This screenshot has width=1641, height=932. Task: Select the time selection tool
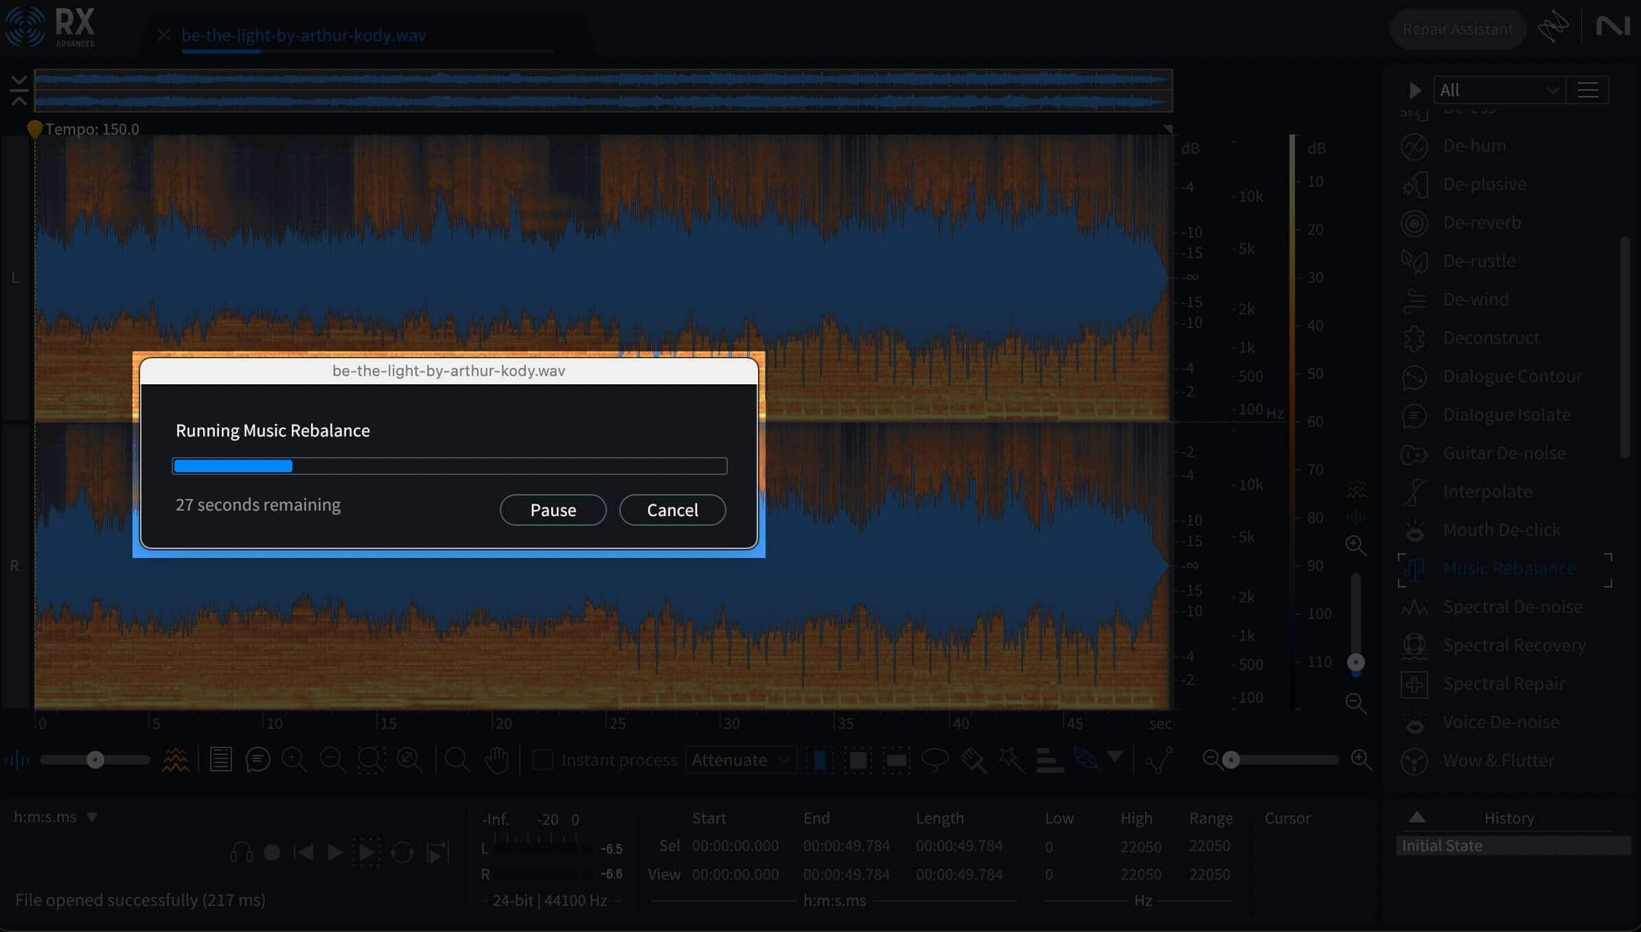pyautogui.click(x=819, y=760)
